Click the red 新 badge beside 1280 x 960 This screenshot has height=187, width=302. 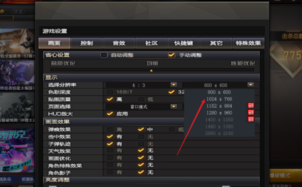[x=251, y=113]
